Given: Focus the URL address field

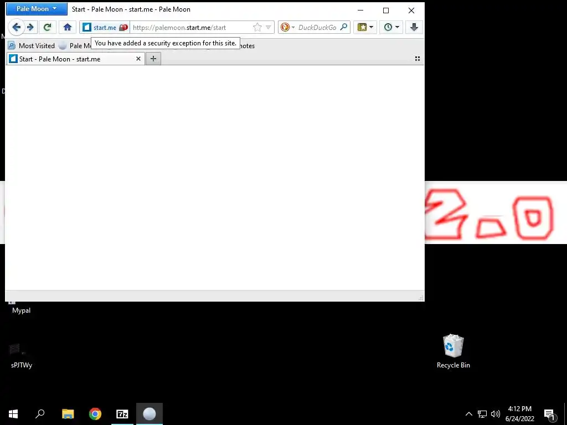Looking at the screenshot, I should [191, 28].
